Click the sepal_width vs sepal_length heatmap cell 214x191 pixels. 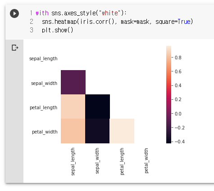(x=73, y=82)
